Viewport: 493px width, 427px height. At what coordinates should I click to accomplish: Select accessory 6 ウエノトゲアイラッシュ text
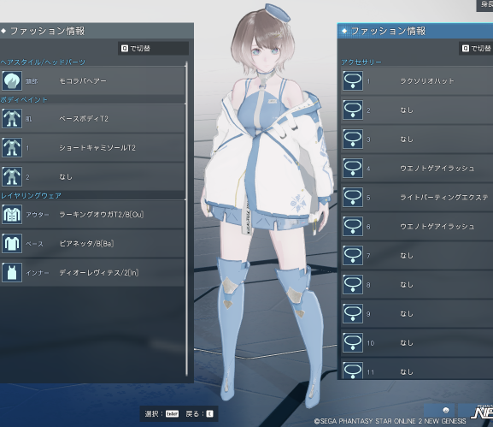[x=437, y=226]
